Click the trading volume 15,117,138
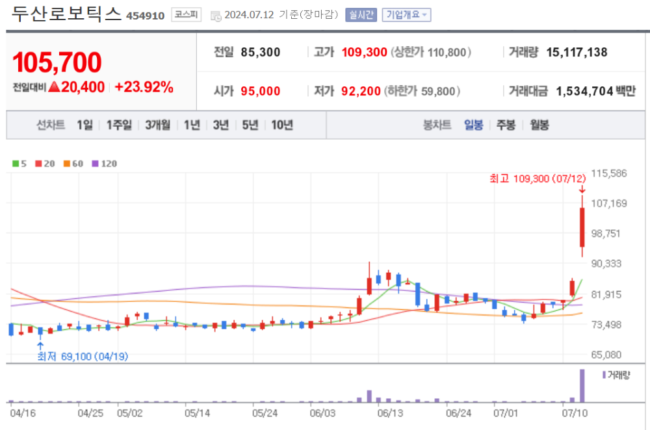The height and width of the screenshot is (430, 650). [577, 52]
